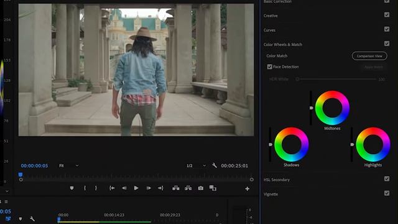Click the timeline playhead at sequence start
This screenshot has height=224, width=398.
coord(59,220)
